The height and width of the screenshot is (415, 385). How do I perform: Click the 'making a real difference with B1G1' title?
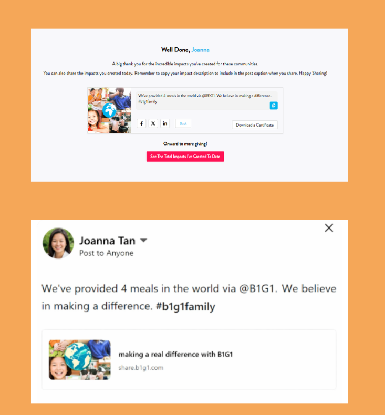[x=176, y=355]
